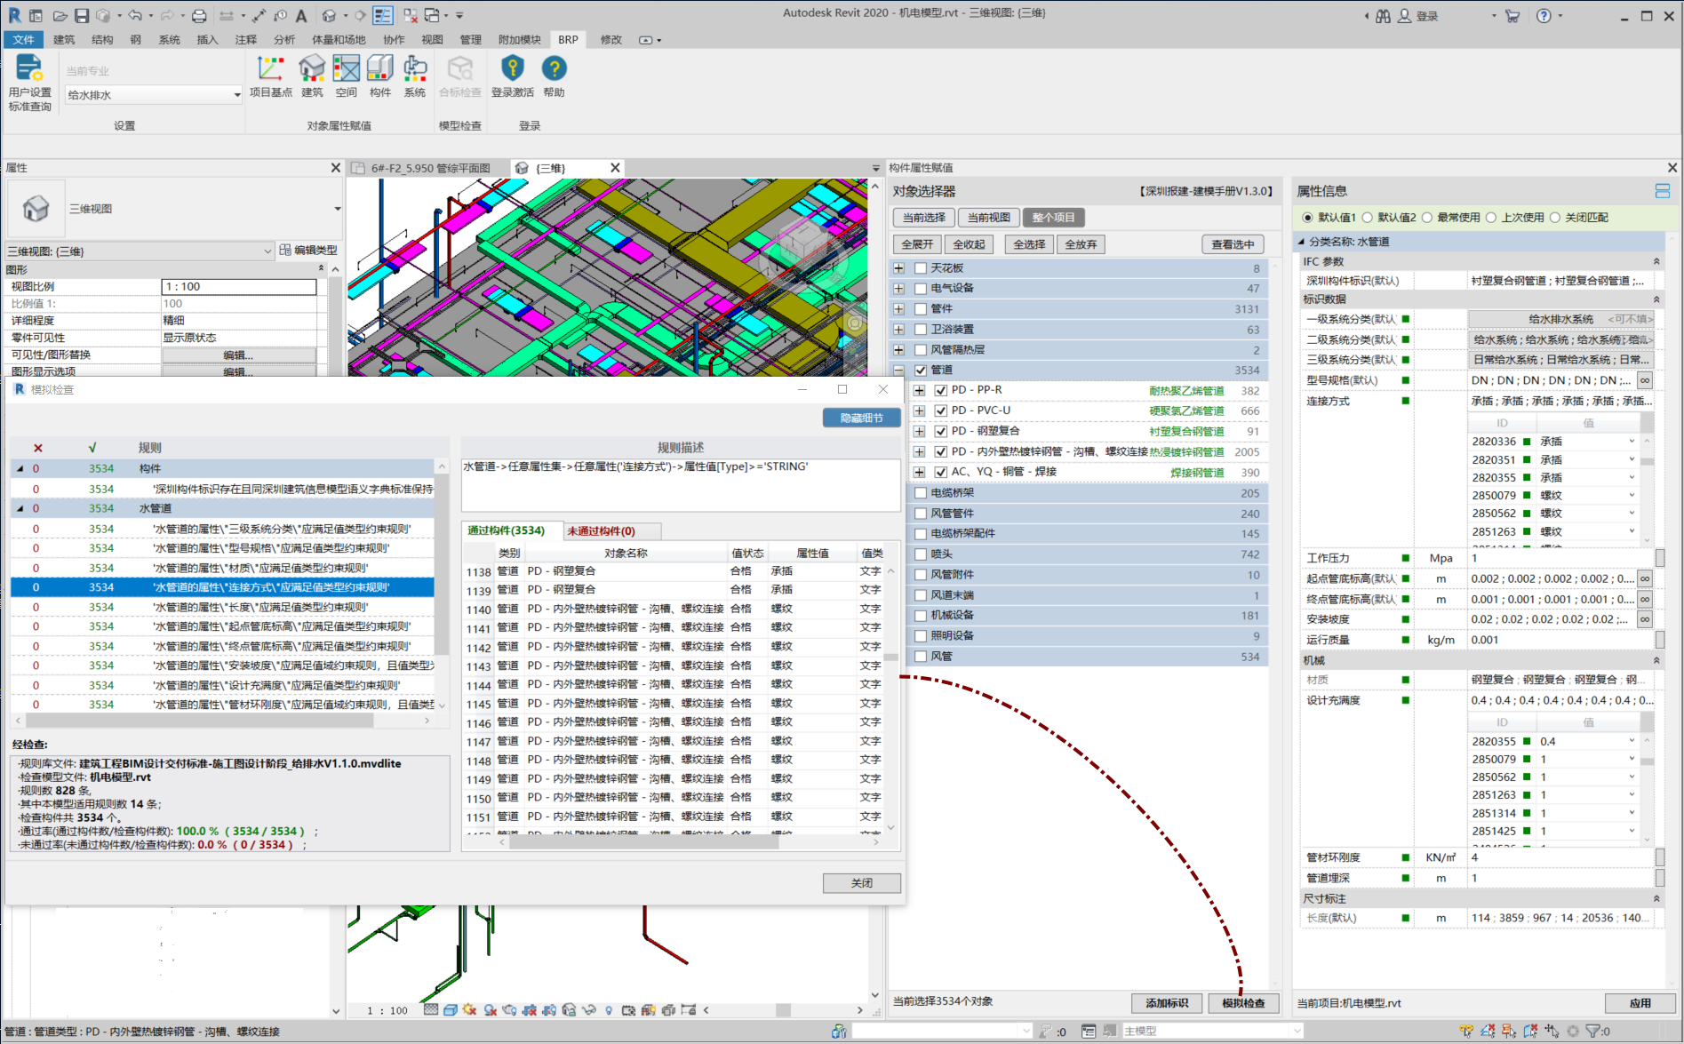1684x1044 pixels.
Task: Expand the 天花板 tree node
Action: point(899,268)
